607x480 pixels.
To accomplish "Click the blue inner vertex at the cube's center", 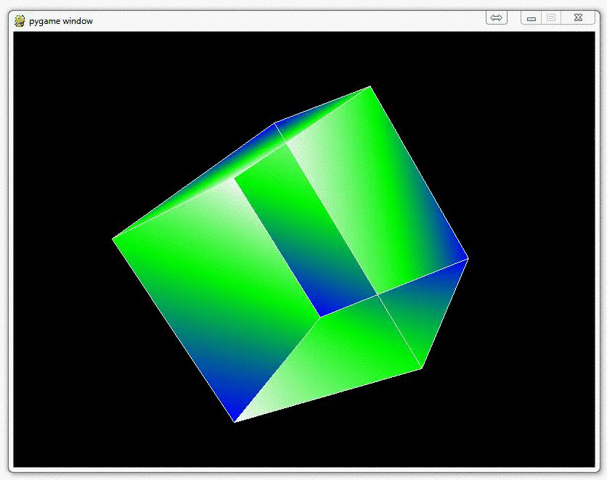I will (319, 316).
